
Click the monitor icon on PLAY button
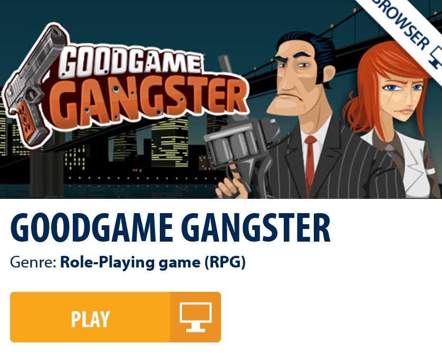(196, 317)
